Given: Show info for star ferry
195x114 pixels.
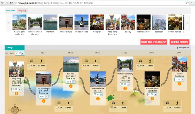Looking at the screenshot, I should coord(71,86).
